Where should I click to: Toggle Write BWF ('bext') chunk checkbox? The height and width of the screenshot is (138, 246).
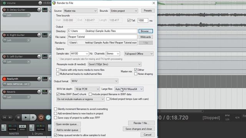click(x=58, y=94)
